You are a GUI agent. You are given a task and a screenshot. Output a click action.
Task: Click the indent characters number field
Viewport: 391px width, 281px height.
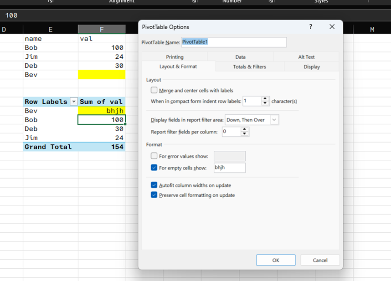[x=252, y=101]
